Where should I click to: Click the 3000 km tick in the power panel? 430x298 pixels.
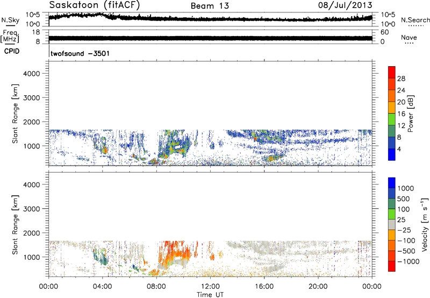point(32,98)
